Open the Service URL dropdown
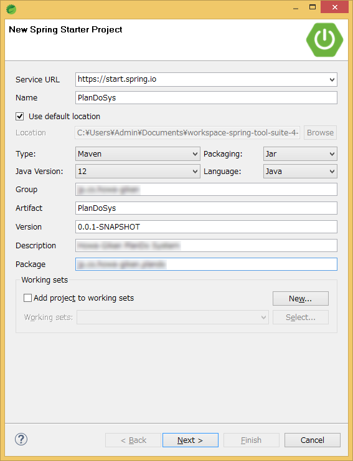Image resolution: width=353 pixels, height=461 pixels. coord(206,79)
